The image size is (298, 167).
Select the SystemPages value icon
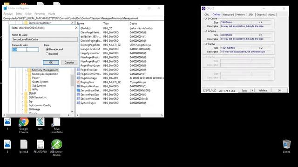point(78,103)
